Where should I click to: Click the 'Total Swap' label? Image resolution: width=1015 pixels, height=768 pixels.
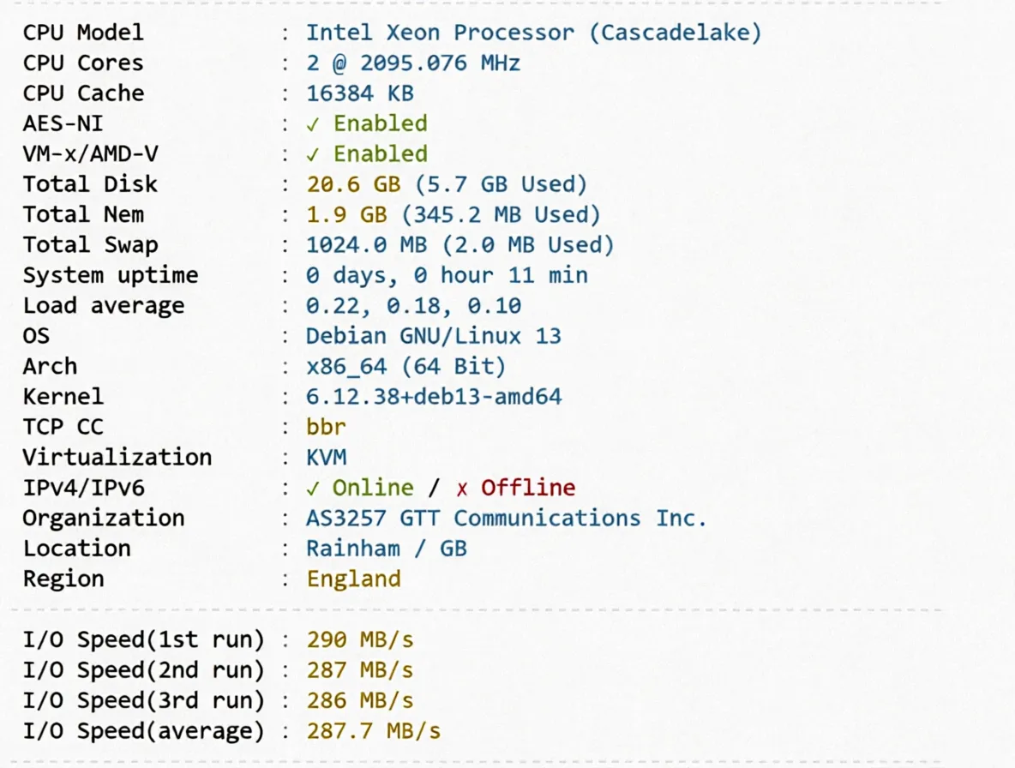(x=90, y=244)
